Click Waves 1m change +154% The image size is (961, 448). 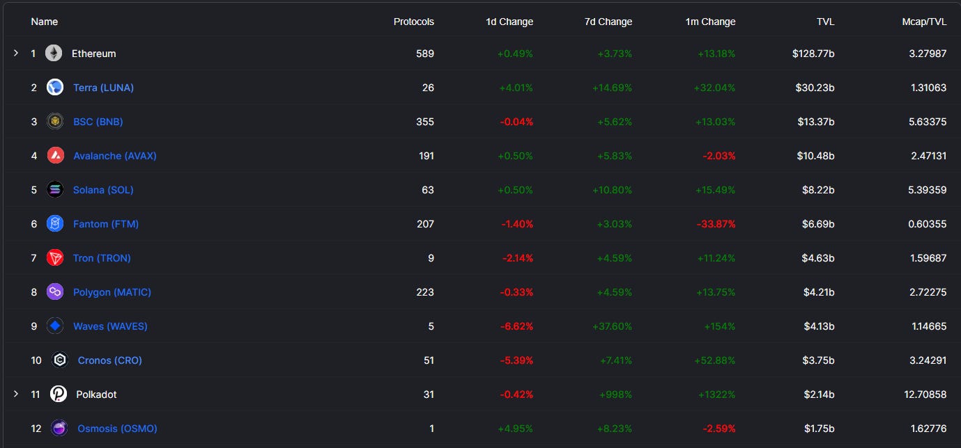pos(719,326)
